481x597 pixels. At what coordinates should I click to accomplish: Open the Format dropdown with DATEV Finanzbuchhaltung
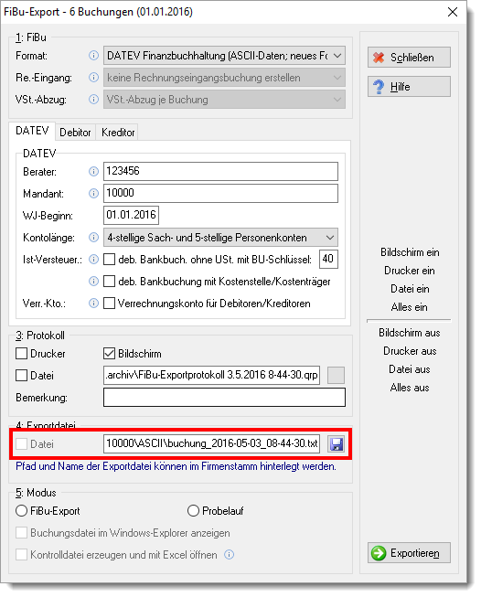(224, 56)
